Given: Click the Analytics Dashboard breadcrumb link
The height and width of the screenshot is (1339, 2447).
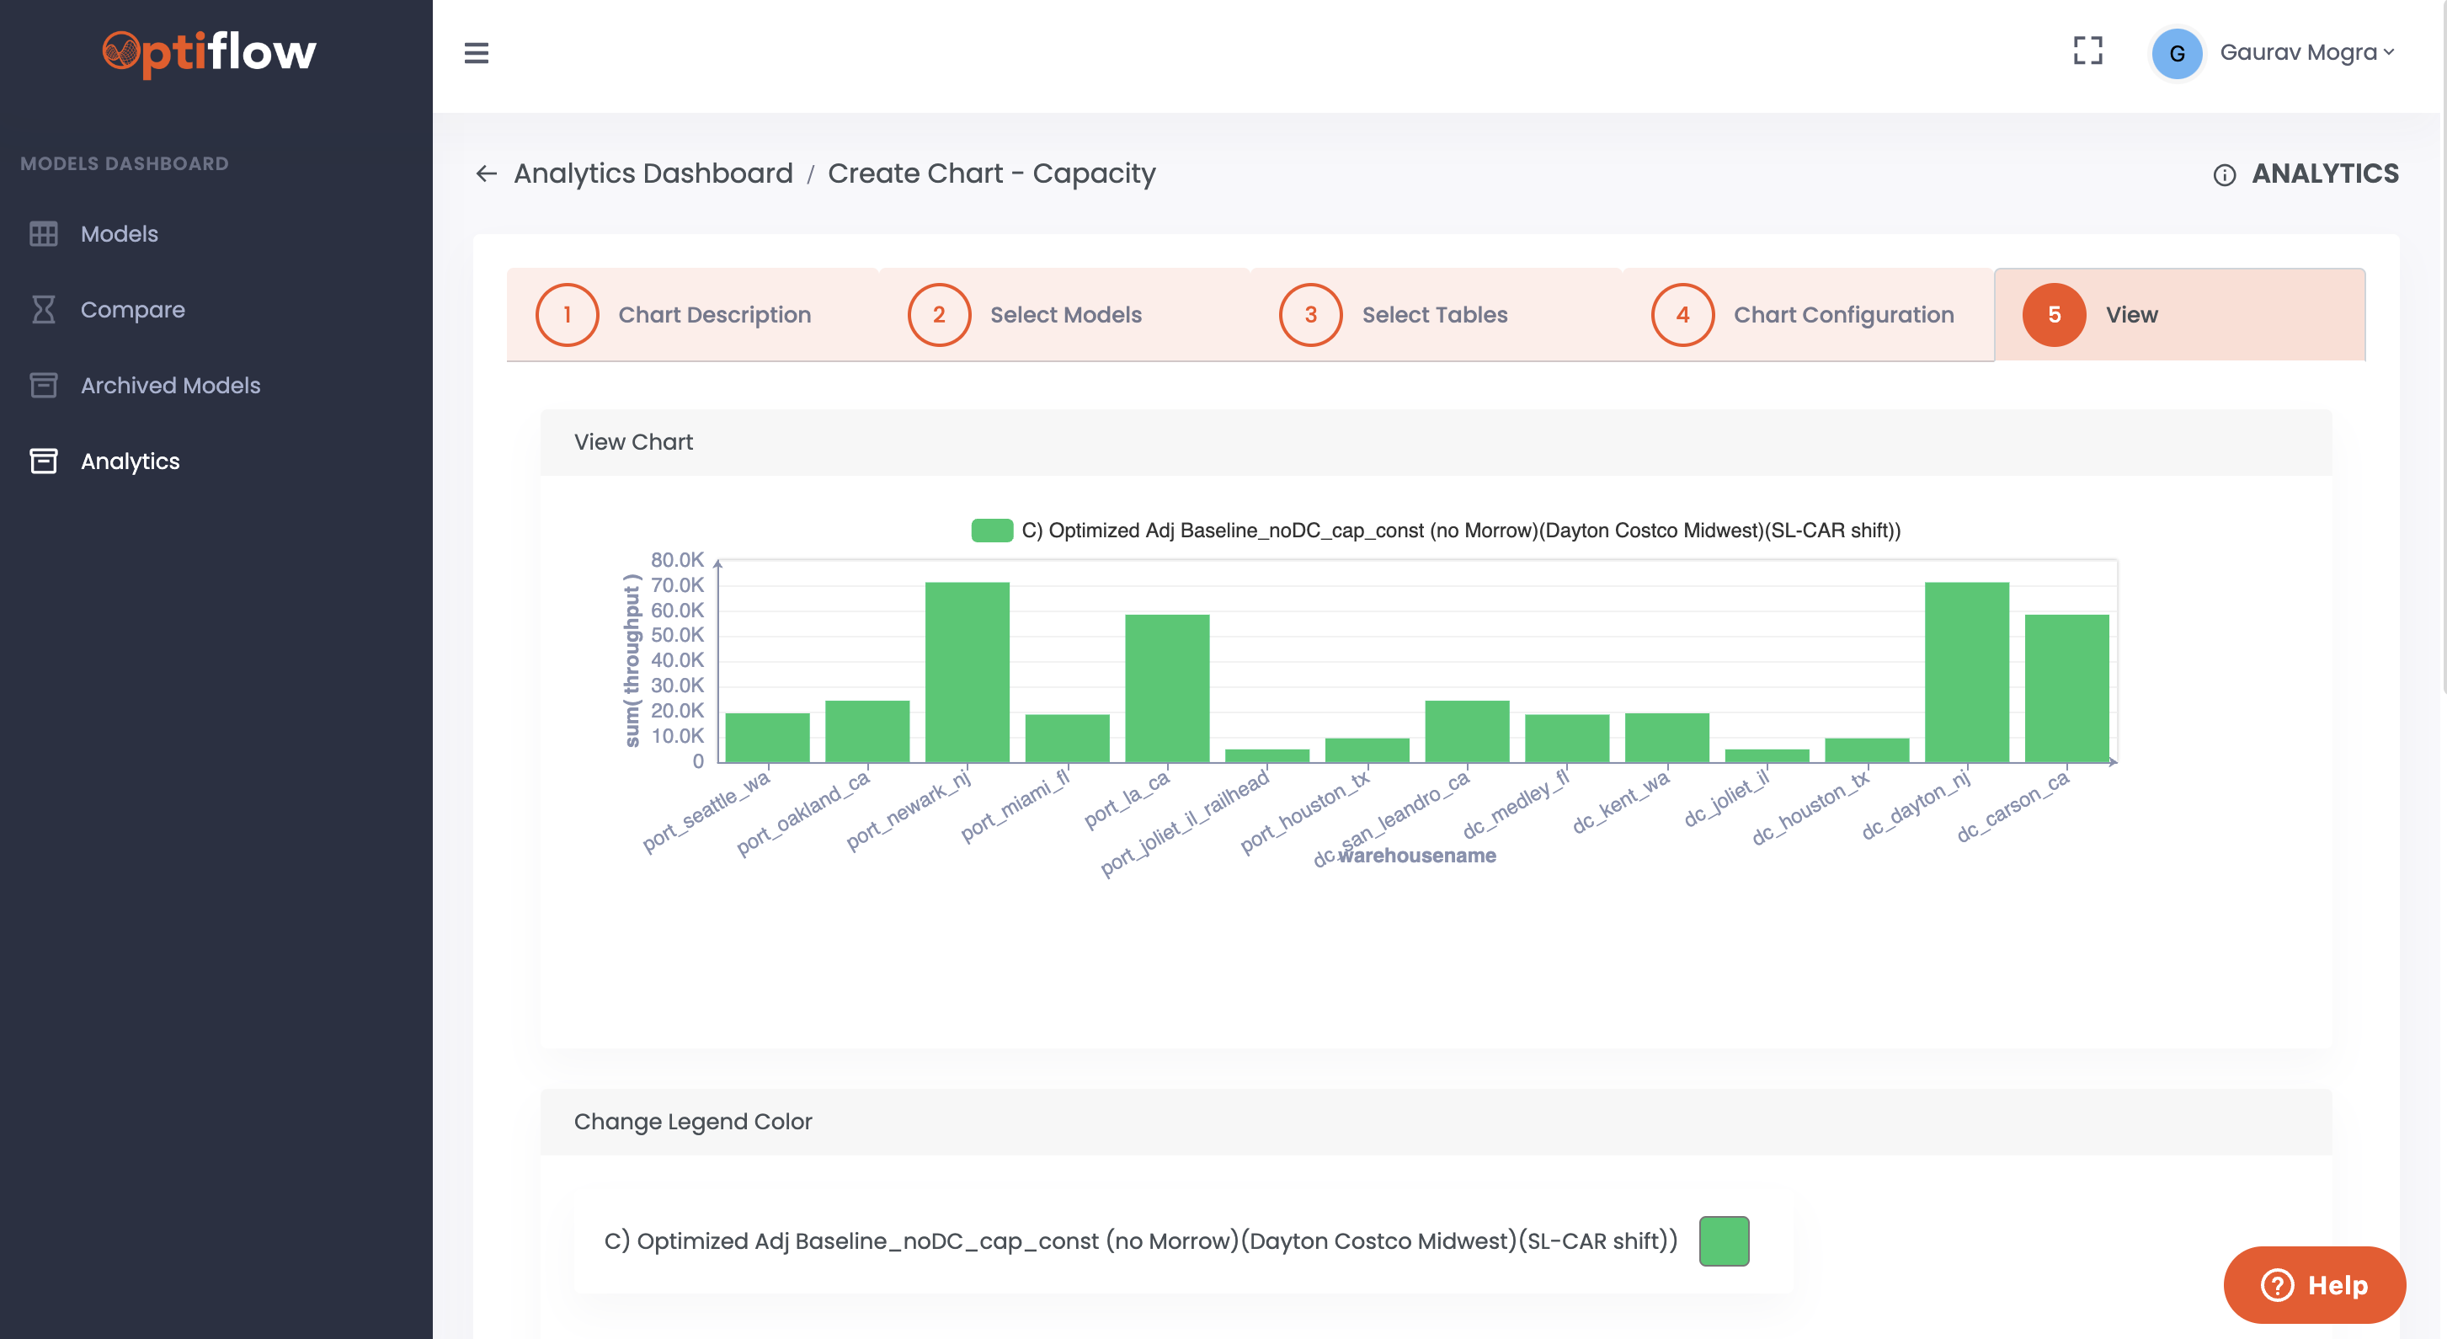Looking at the screenshot, I should (653, 173).
